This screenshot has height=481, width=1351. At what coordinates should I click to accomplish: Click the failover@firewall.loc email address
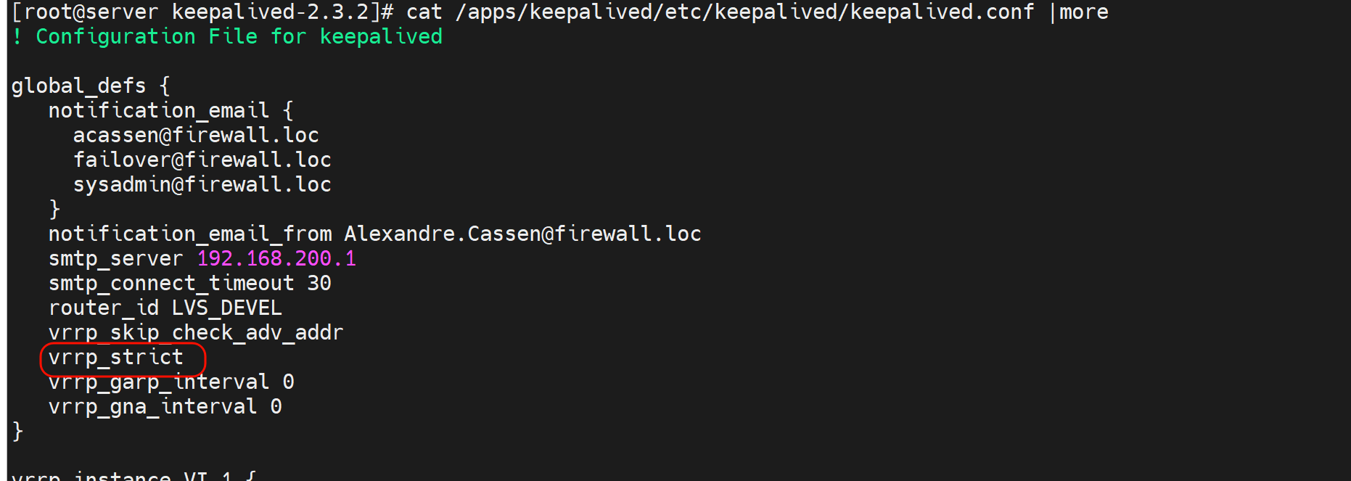(202, 160)
